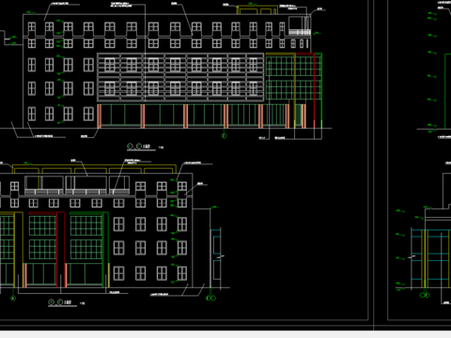Click the light gray bar along the bottom edge

225,334
